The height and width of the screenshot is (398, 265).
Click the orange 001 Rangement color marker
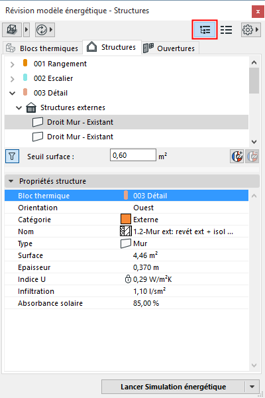coord(25,63)
